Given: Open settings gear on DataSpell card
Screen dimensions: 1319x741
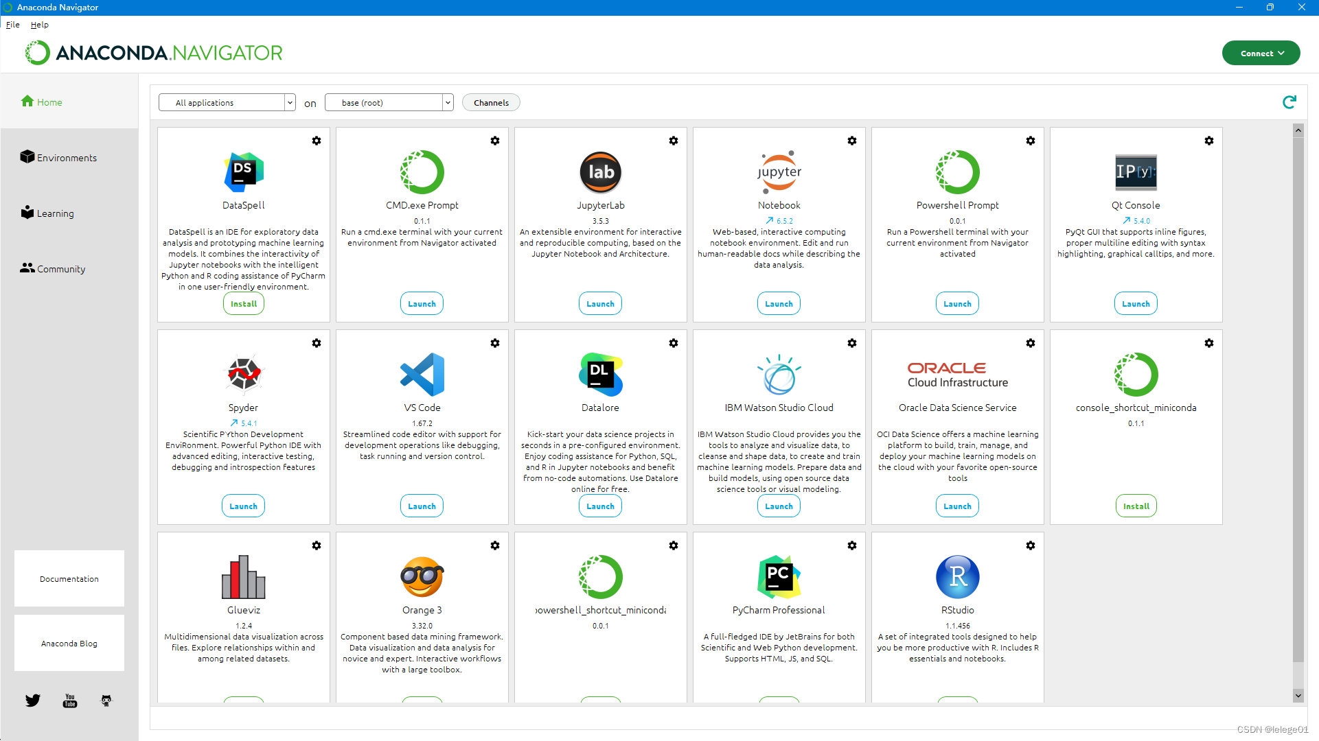Looking at the screenshot, I should pos(317,141).
